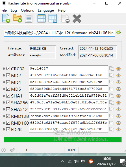Copy the CRC32 hash value
Screen dimensions: 126x167
click(x=112, y=69)
